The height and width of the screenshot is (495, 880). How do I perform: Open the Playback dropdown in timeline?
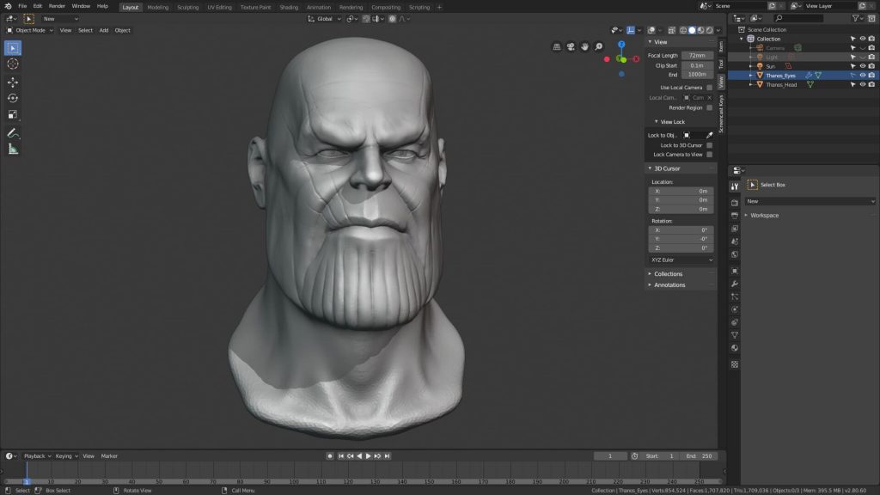click(x=37, y=456)
